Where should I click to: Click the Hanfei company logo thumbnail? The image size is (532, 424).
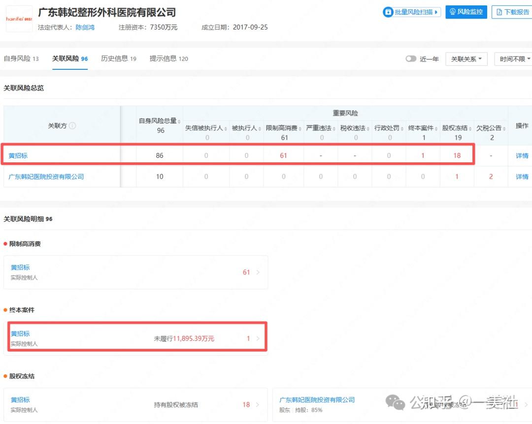pos(19,19)
